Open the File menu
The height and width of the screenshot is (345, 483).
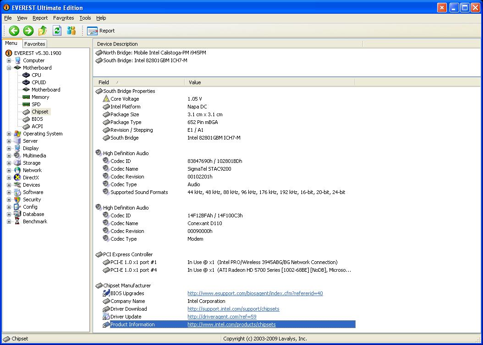[x=8, y=18]
